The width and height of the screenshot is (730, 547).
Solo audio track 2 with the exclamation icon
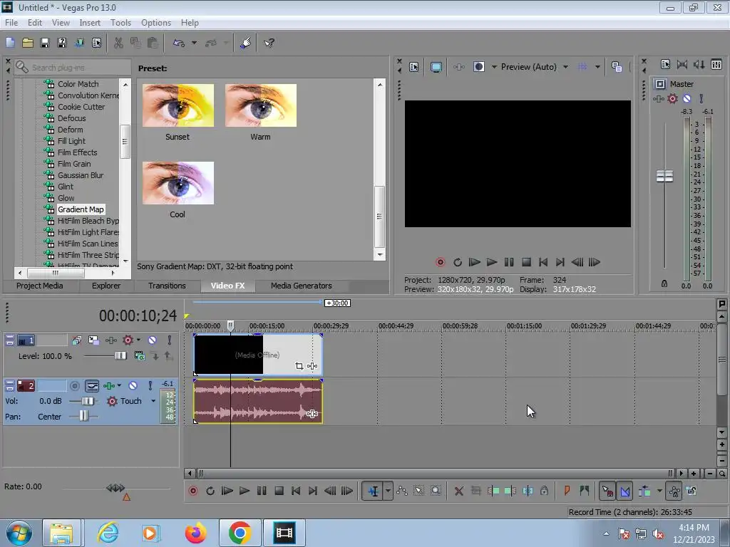click(x=150, y=385)
